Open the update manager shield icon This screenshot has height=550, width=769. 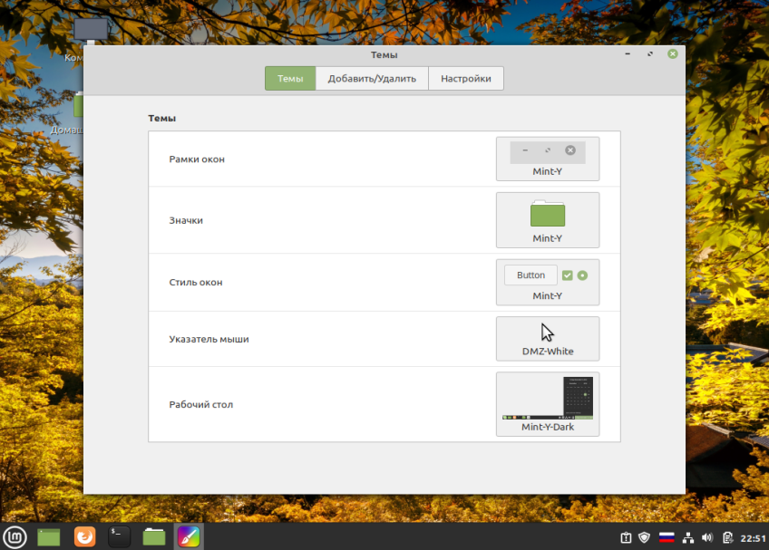[645, 537]
